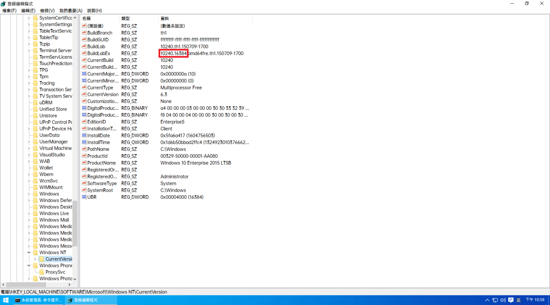
Task: Click the Wallet folder icon in tree
Action: pyautogui.click(x=35, y=168)
